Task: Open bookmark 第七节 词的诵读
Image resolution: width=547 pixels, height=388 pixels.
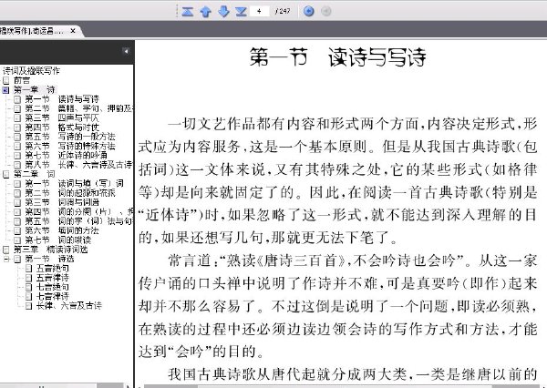Action: click(x=58, y=240)
